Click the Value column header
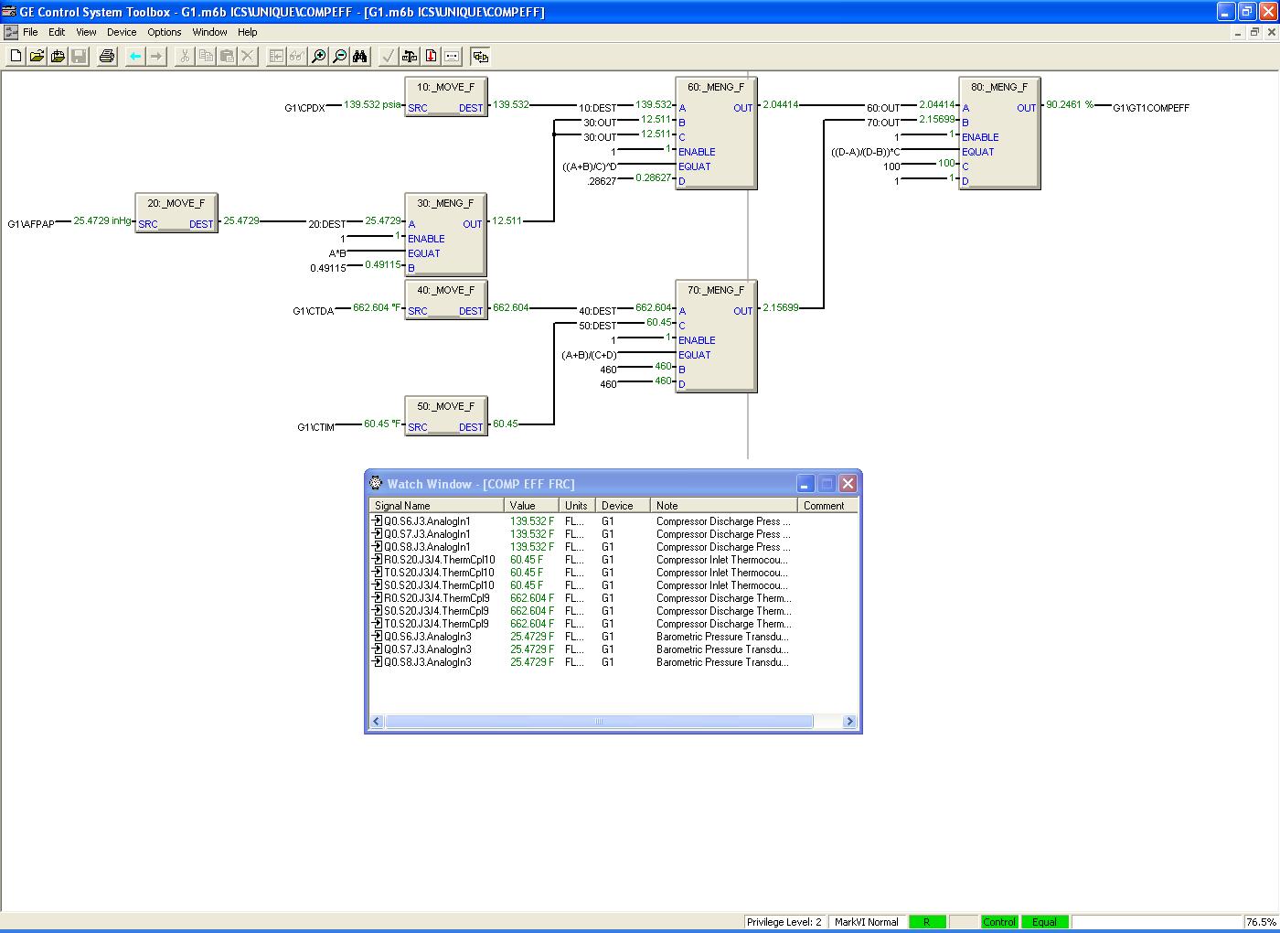 point(530,505)
